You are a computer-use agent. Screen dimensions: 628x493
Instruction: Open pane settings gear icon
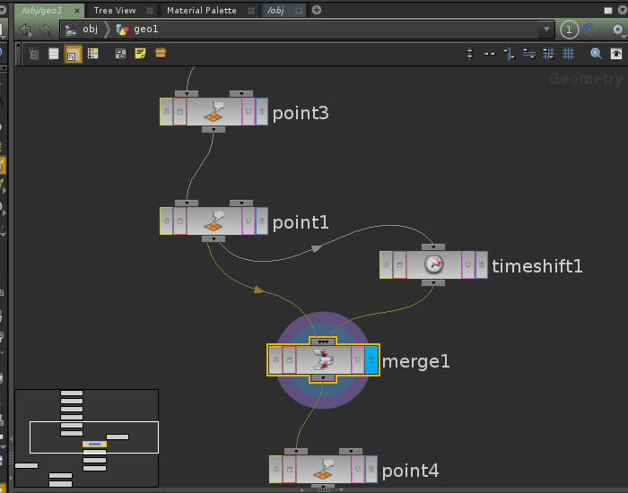[617, 30]
